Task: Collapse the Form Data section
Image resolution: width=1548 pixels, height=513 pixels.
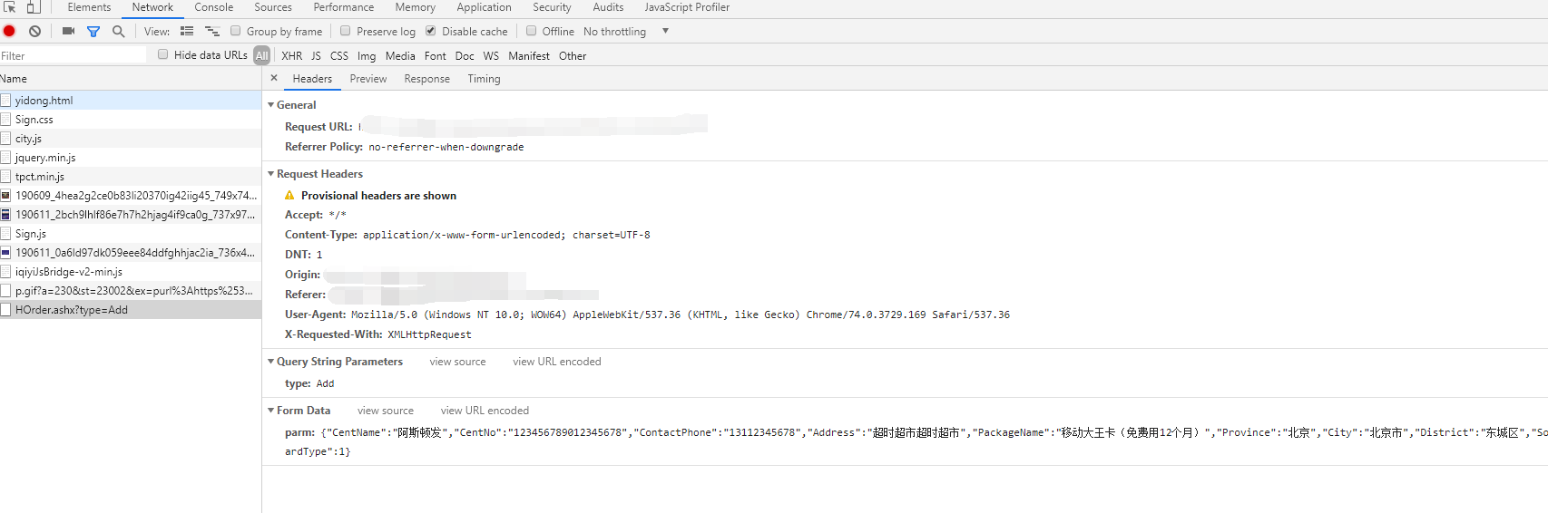Action: click(270, 411)
